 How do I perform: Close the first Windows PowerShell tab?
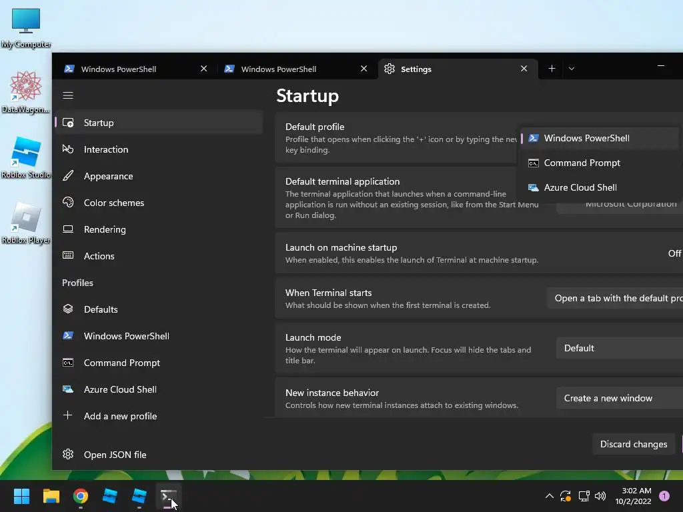click(204, 69)
